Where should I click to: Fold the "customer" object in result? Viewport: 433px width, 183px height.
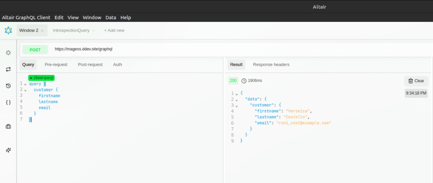tap(237, 106)
